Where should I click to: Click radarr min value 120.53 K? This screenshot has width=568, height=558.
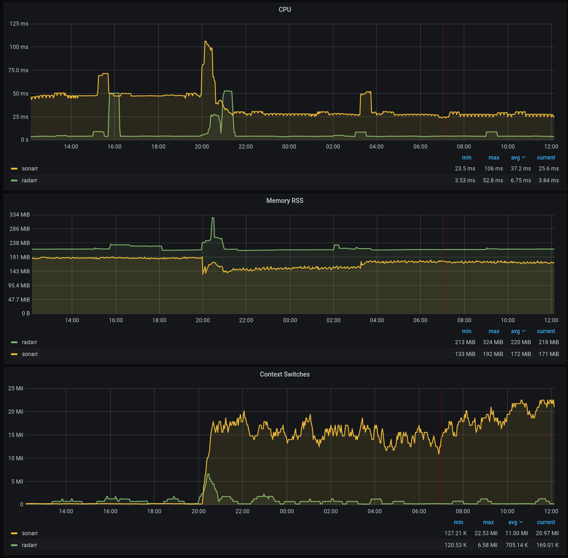tap(455, 545)
